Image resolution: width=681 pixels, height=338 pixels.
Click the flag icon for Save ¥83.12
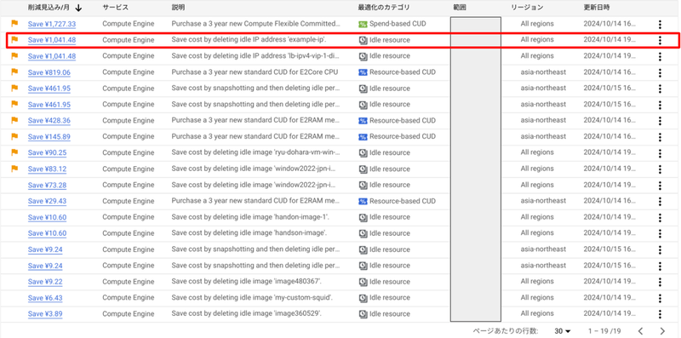(14, 169)
